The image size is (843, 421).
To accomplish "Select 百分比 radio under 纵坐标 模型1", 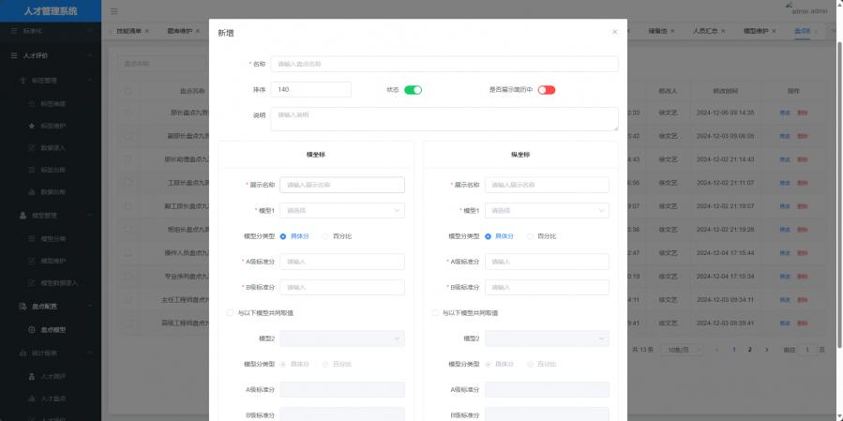I will point(530,236).
